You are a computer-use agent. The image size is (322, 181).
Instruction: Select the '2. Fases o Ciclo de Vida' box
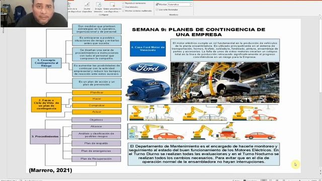coord(46,105)
